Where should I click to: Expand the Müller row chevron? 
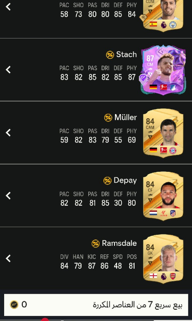pyautogui.click(x=8, y=132)
